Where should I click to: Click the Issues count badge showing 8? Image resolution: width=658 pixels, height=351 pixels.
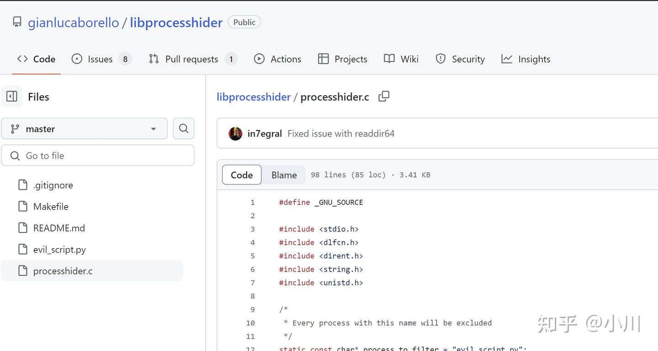coord(125,59)
